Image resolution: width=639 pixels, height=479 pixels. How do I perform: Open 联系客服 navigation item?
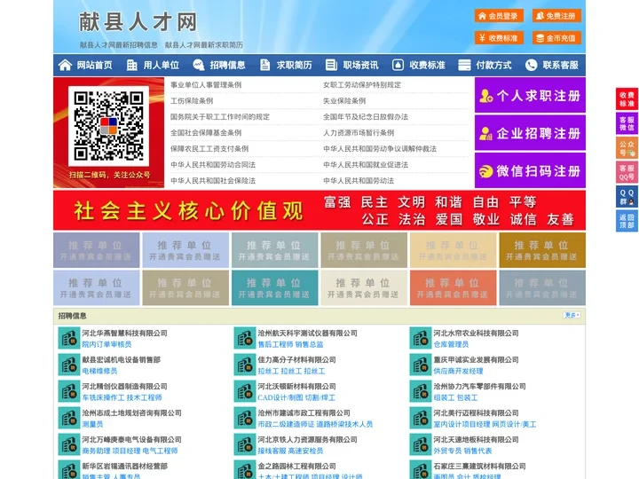pos(560,65)
